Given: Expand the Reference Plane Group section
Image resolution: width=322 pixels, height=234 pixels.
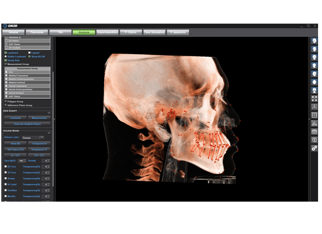Looking at the screenshot, I should (6, 105).
